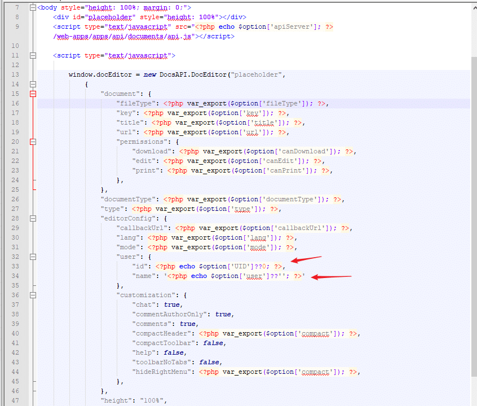Screen dimensions: 477x406
Task: Collapse the "customization" block fold marker
Action: tap(33, 295)
